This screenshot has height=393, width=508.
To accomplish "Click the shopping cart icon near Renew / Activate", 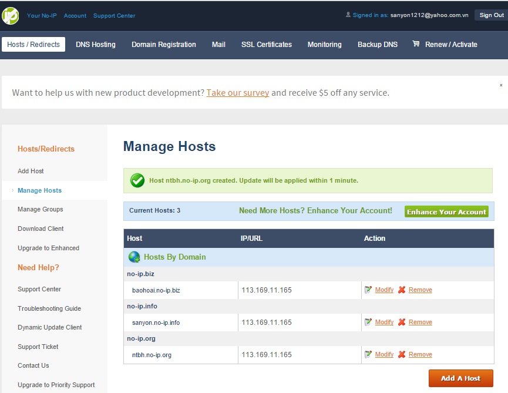I will (416, 43).
